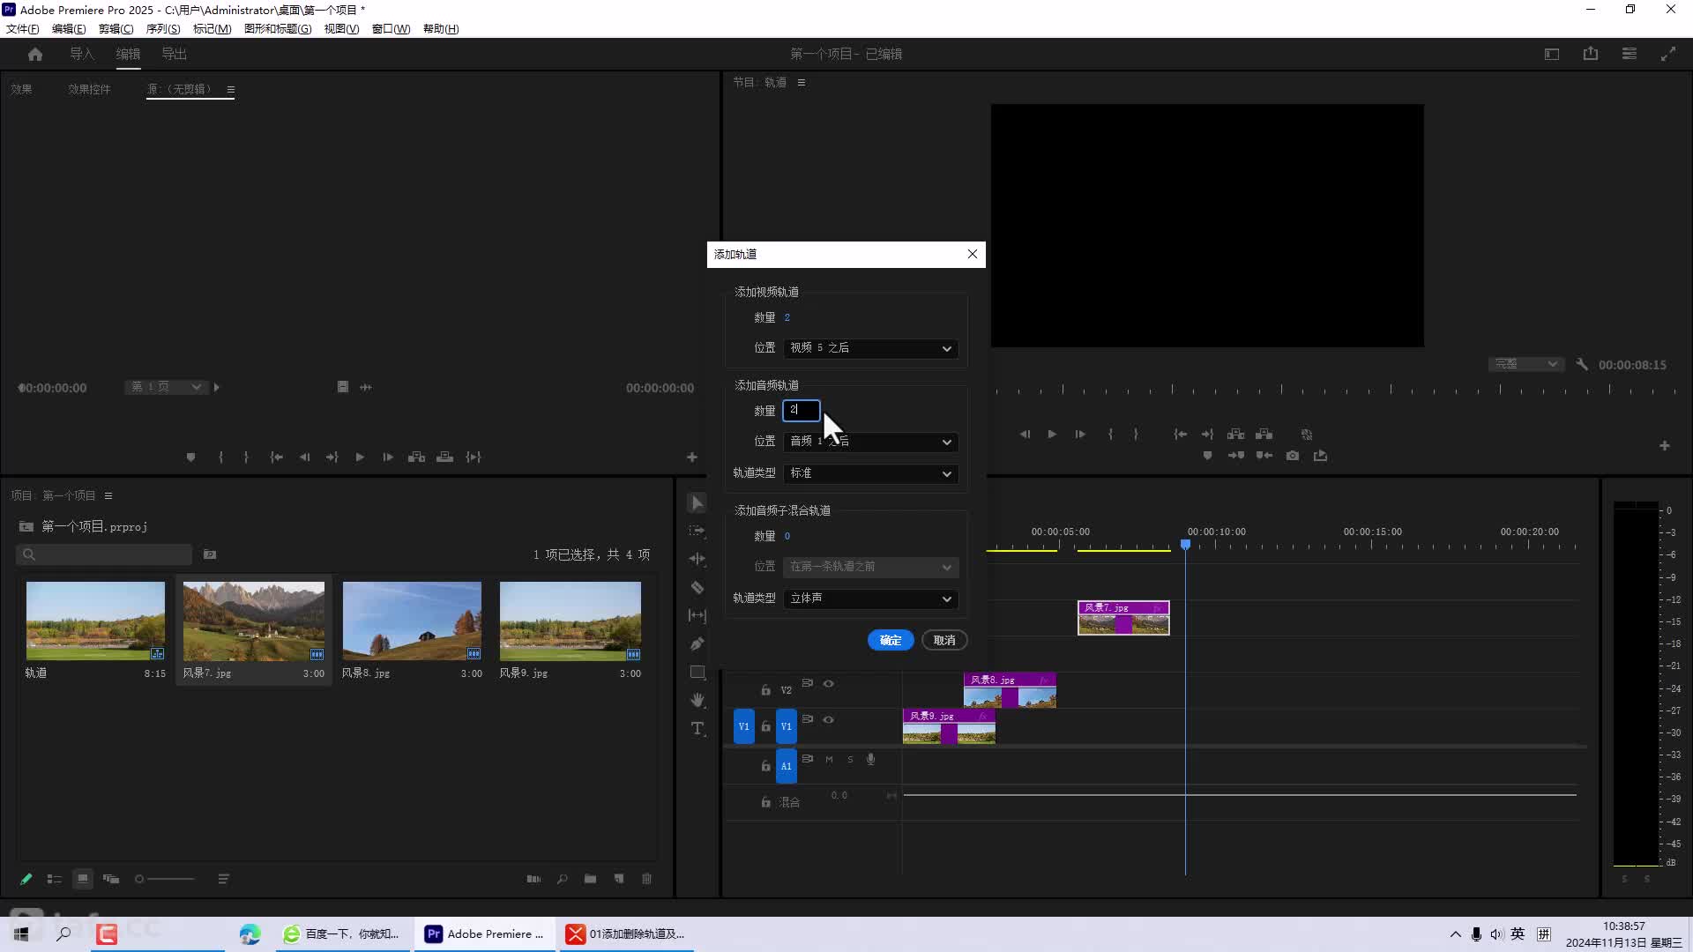The width and height of the screenshot is (1693, 952).
Task: Open the Quick Export share icon
Action: pos(1591,54)
